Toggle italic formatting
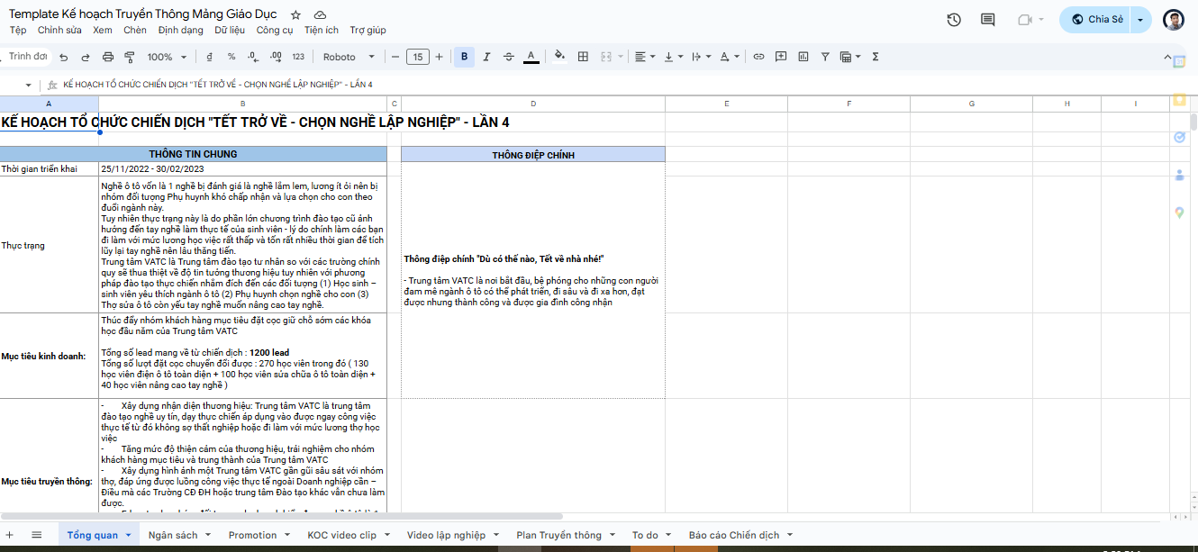 tap(486, 57)
